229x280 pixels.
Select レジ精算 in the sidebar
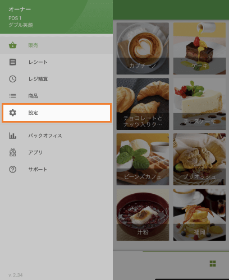point(56,79)
